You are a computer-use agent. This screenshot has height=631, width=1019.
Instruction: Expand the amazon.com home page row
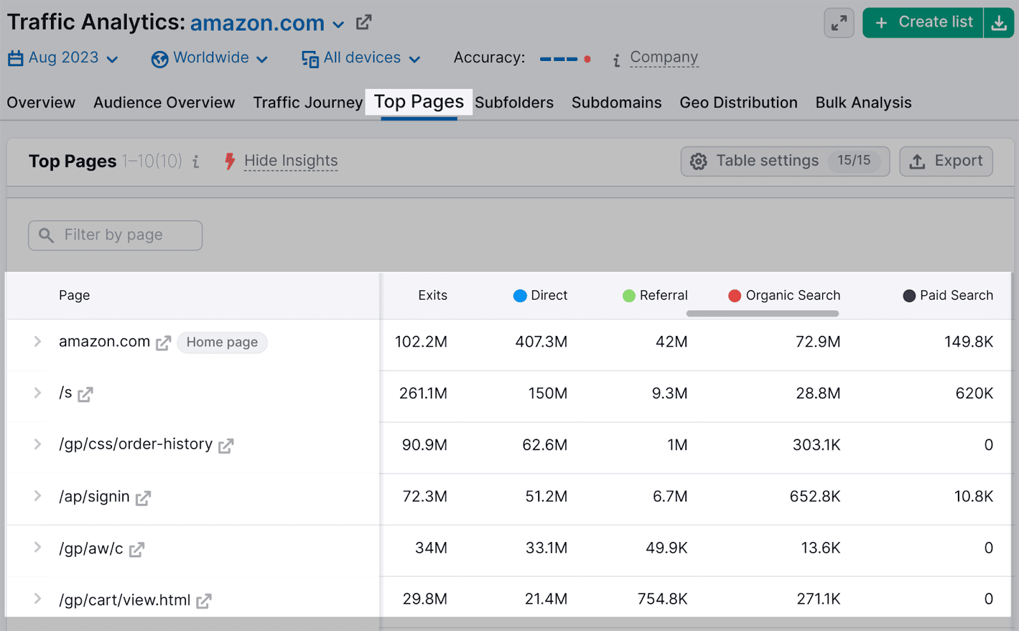tap(37, 342)
